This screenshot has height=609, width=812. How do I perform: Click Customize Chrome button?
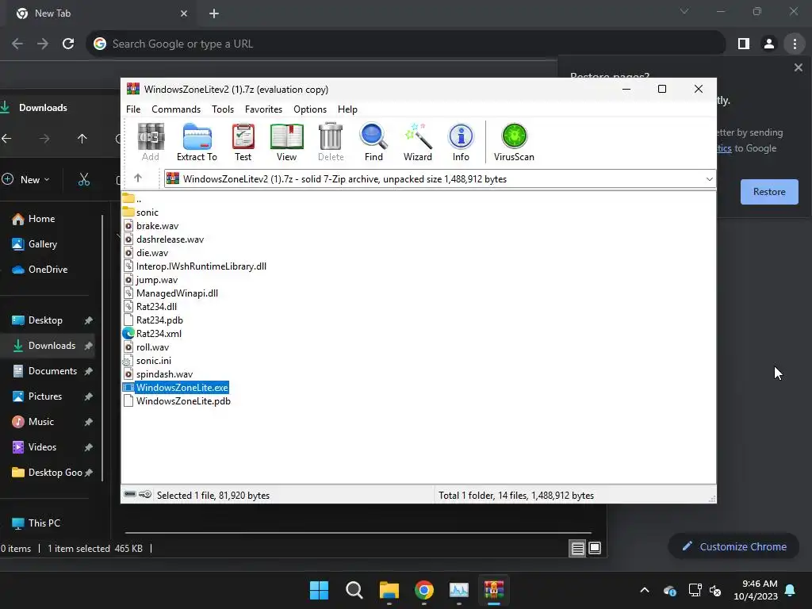point(734,546)
